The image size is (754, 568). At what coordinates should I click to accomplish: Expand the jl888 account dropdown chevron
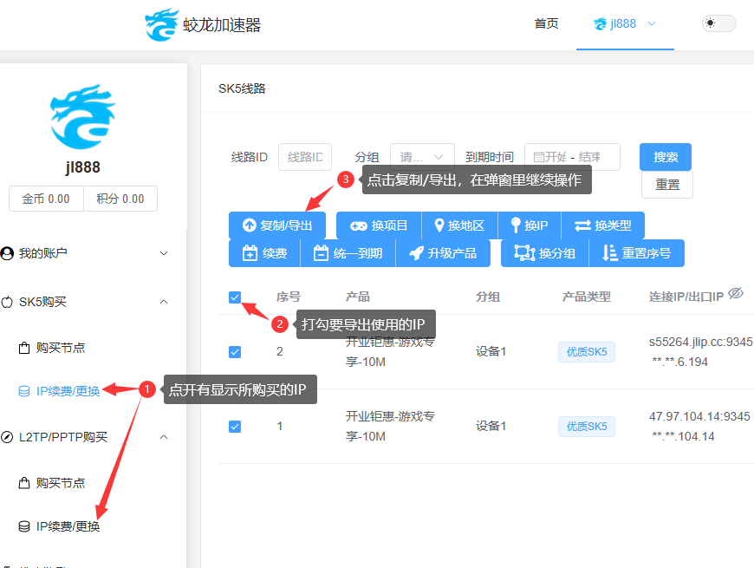coord(653,23)
